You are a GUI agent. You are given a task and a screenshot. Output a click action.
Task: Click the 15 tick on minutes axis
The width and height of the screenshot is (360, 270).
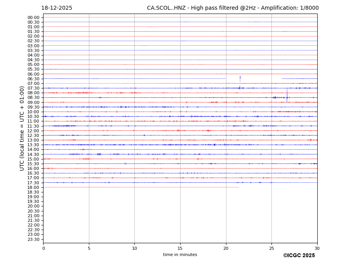click(x=180, y=248)
